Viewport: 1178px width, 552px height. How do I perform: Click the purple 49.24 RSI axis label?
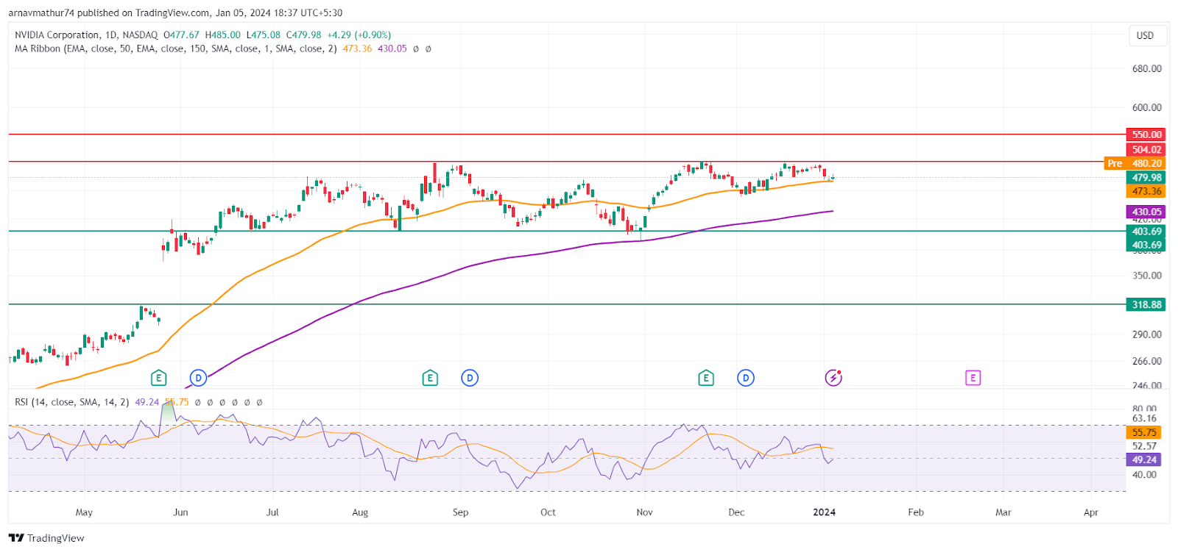click(x=1144, y=459)
